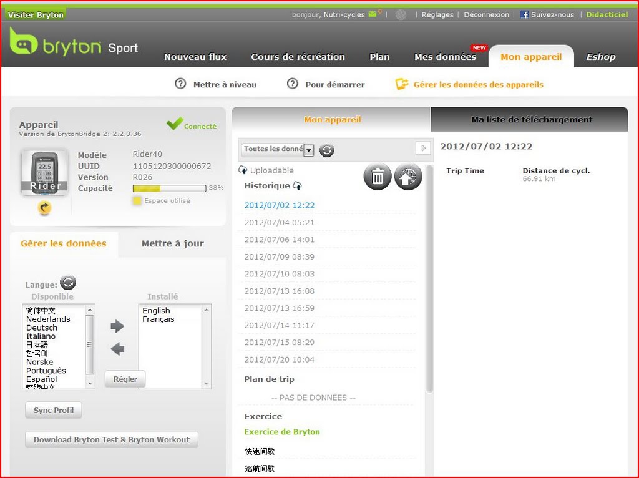Click the folder icon beside Gérer les données

402,84
